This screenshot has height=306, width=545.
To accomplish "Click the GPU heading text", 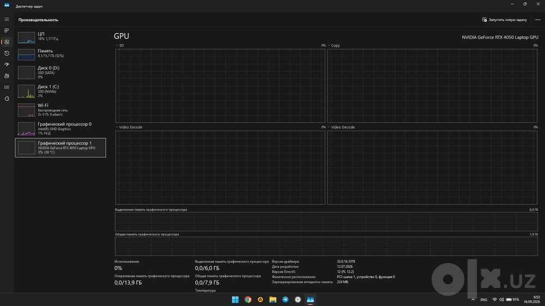I will 122,36.
